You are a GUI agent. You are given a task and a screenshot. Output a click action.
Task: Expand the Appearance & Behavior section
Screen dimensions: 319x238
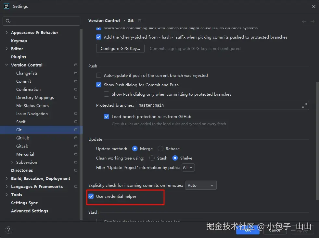[7, 32]
